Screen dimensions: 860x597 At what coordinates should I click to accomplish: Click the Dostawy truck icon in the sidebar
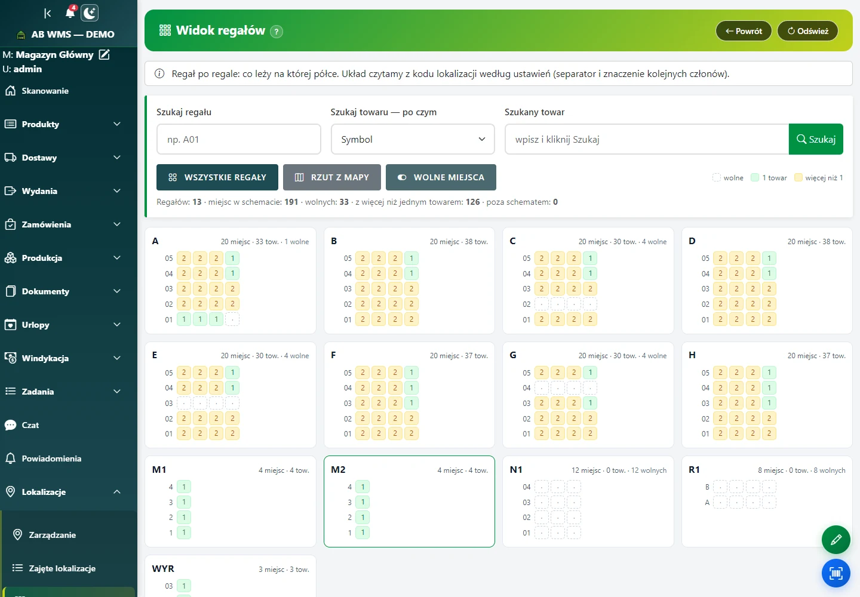click(10, 158)
